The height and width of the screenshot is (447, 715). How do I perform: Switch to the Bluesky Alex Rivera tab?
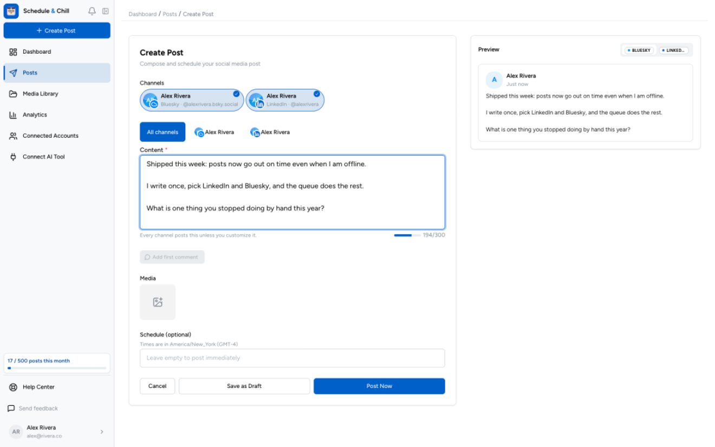pos(214,132)
